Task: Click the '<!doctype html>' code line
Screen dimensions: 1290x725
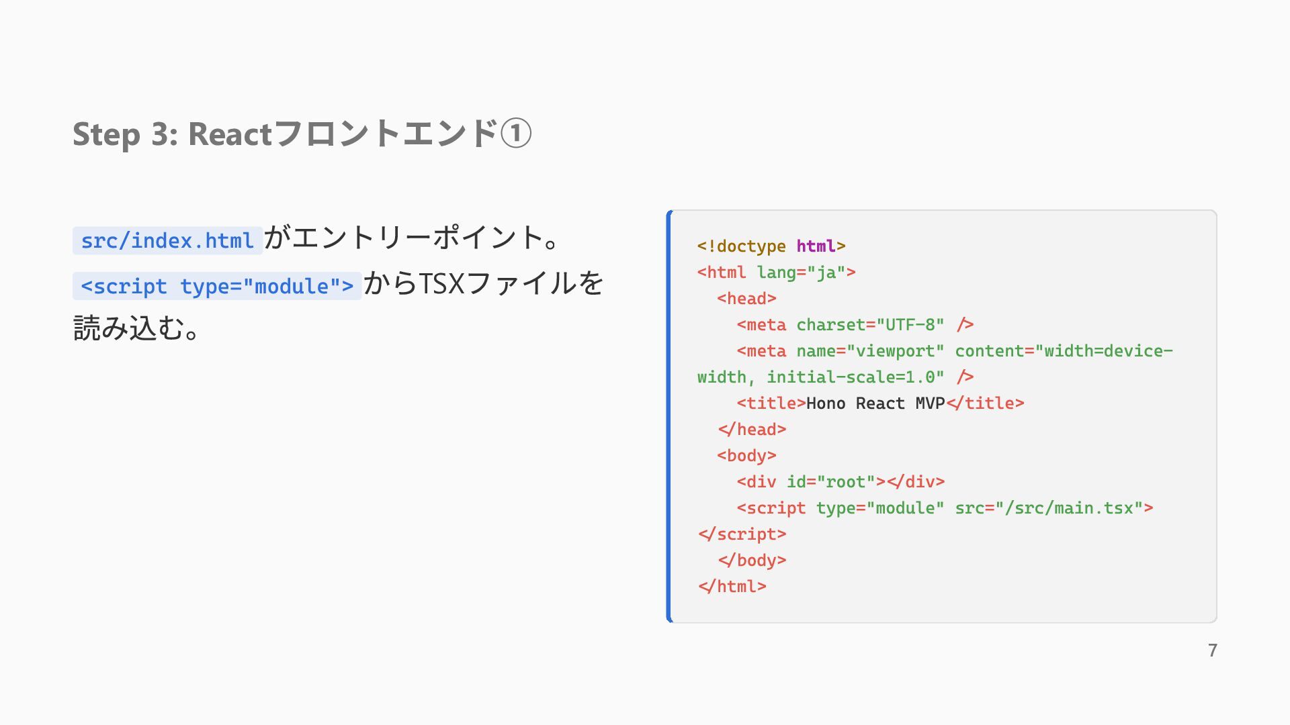Action: pos(771,246)
